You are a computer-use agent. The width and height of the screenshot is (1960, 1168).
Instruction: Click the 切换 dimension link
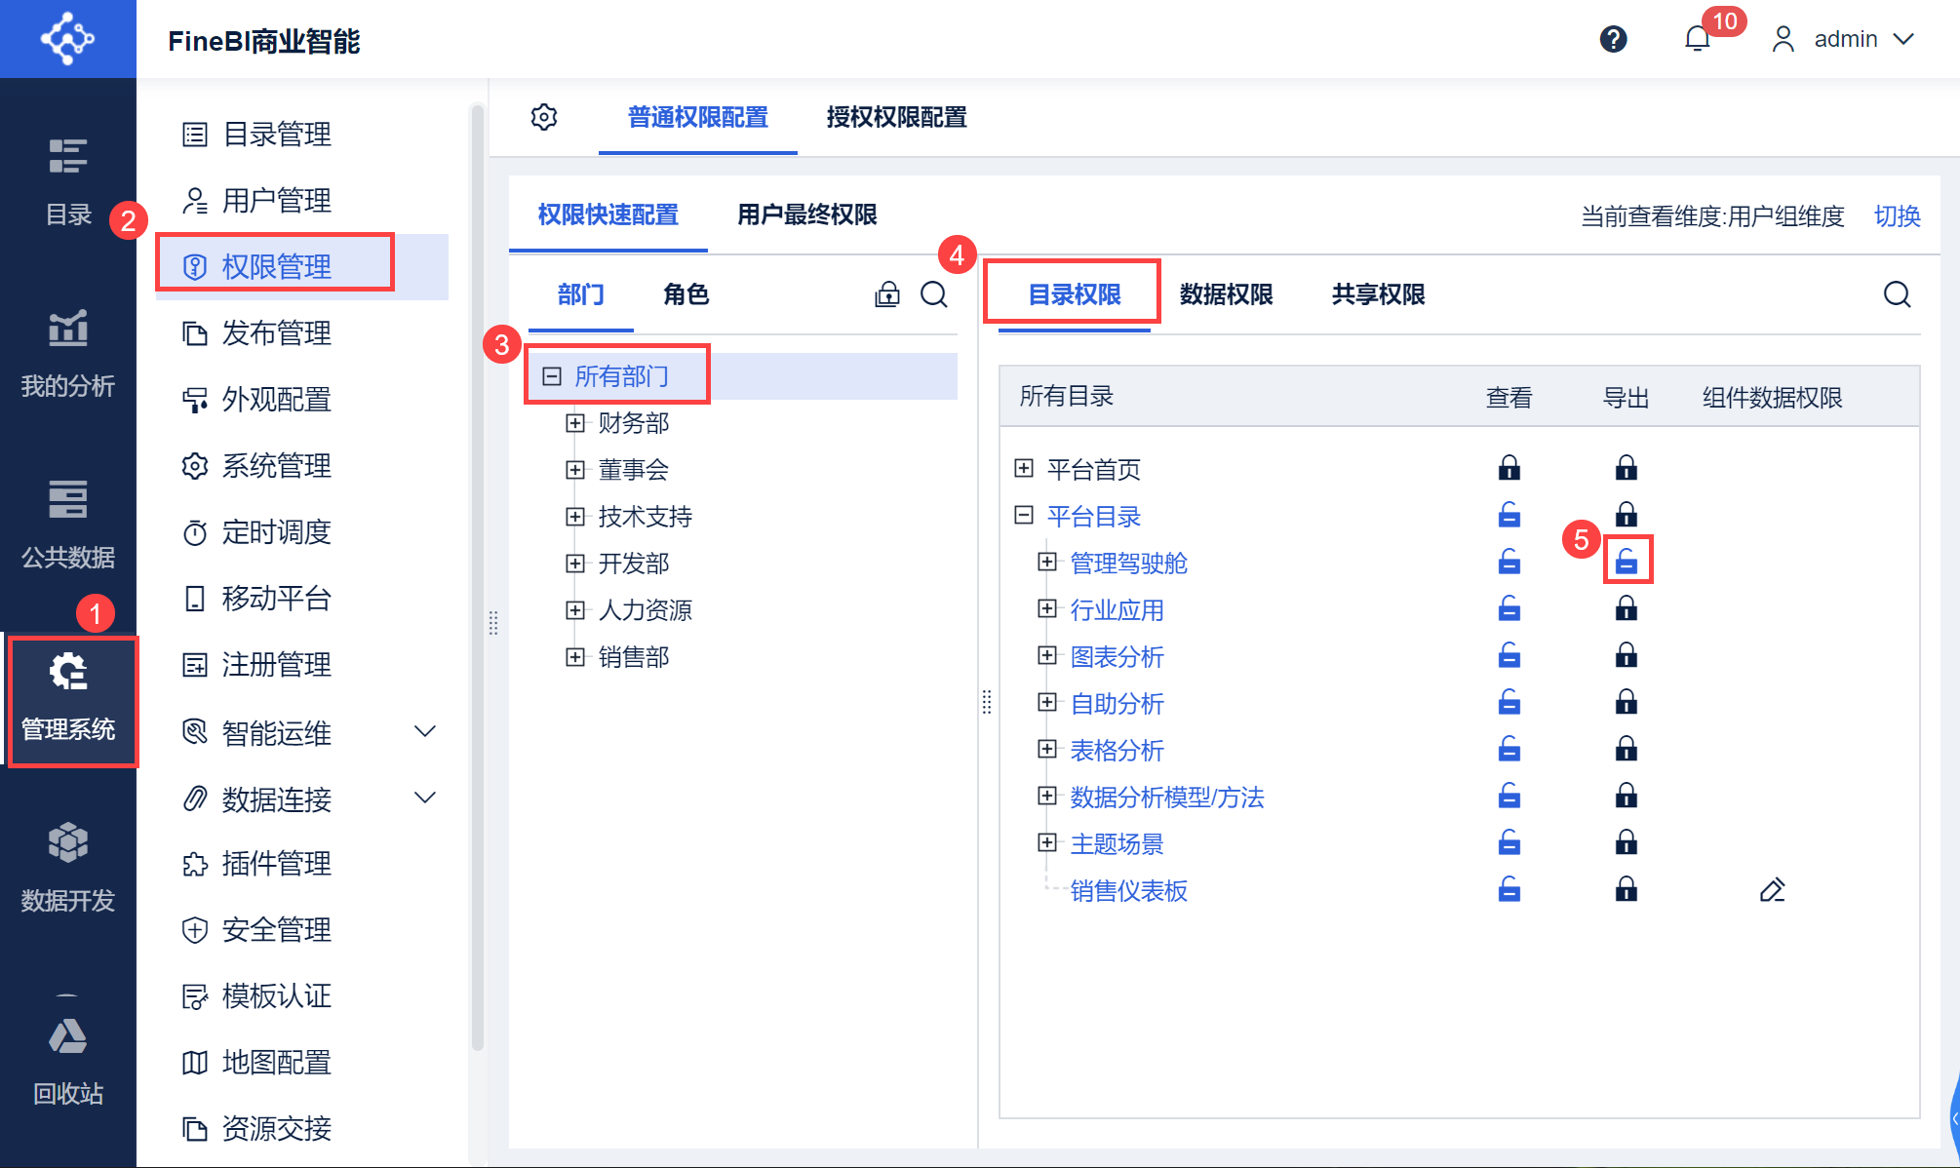[x=1897, y=215]
